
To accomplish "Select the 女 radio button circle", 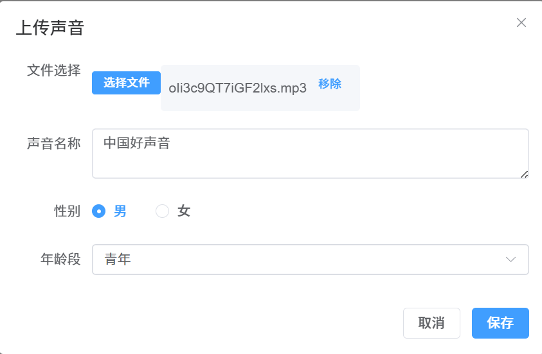I will point(163,211).
